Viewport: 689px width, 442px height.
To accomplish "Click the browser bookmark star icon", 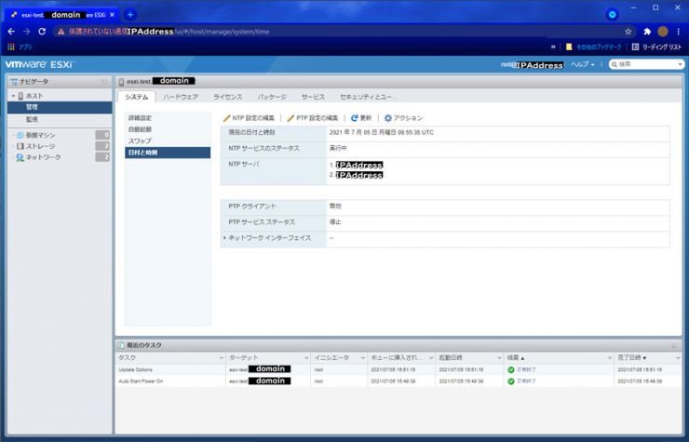I will (628, 32).
